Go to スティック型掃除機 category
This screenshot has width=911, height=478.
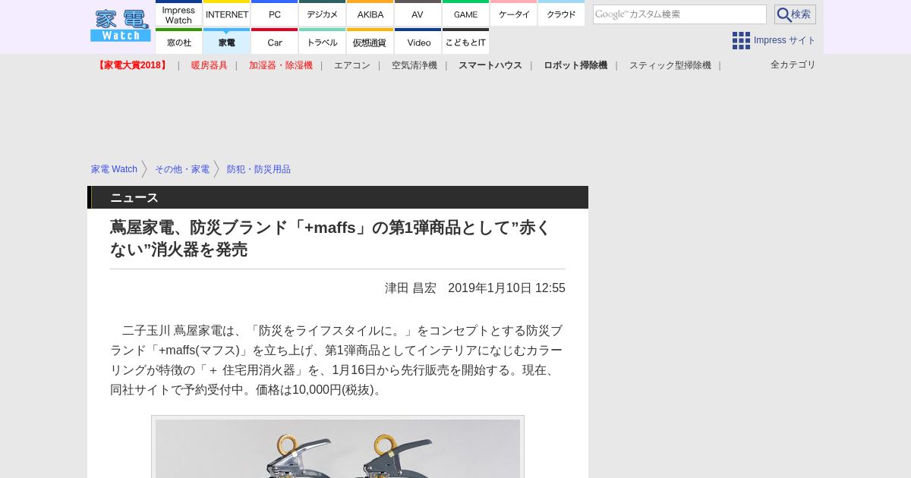pos(670,65)
